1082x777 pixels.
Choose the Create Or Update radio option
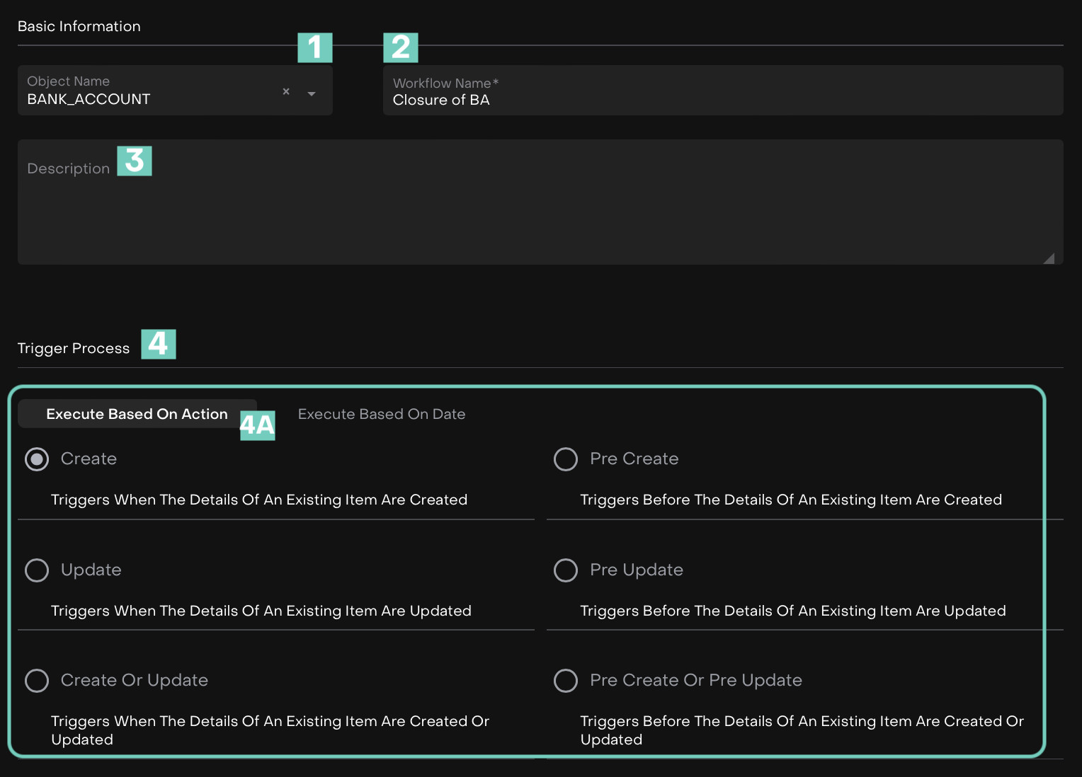pos(37,681)
